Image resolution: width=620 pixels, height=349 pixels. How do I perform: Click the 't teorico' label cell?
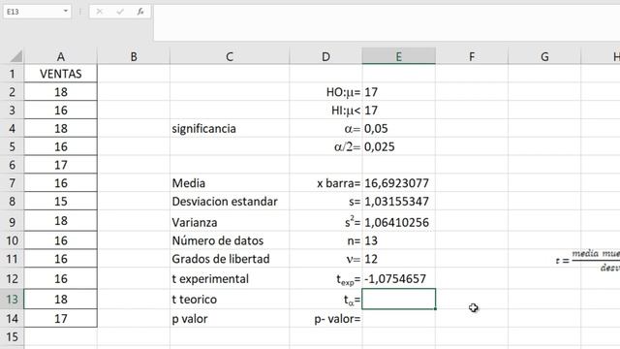(x=230, y=300)
